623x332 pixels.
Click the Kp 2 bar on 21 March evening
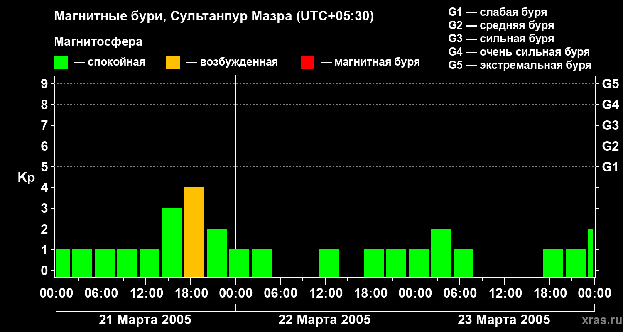(217, 253)
